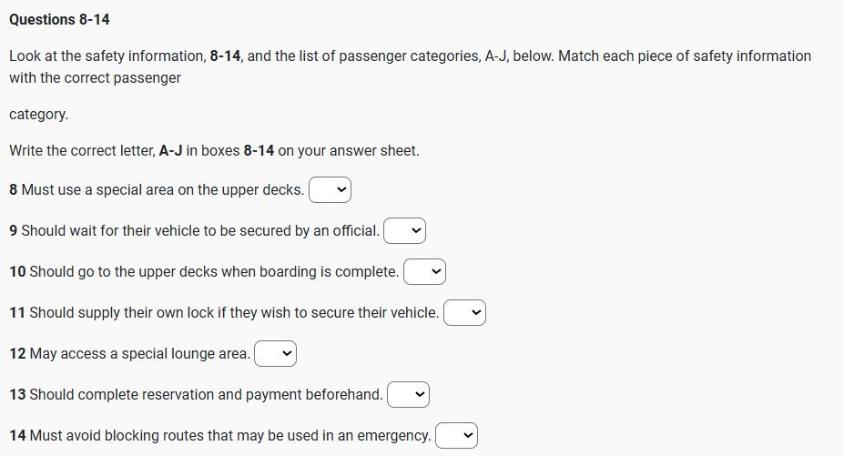Click the standalone word "category."
Screen dimensions: 844x456
pyautogui.click(x=38, y=115)
